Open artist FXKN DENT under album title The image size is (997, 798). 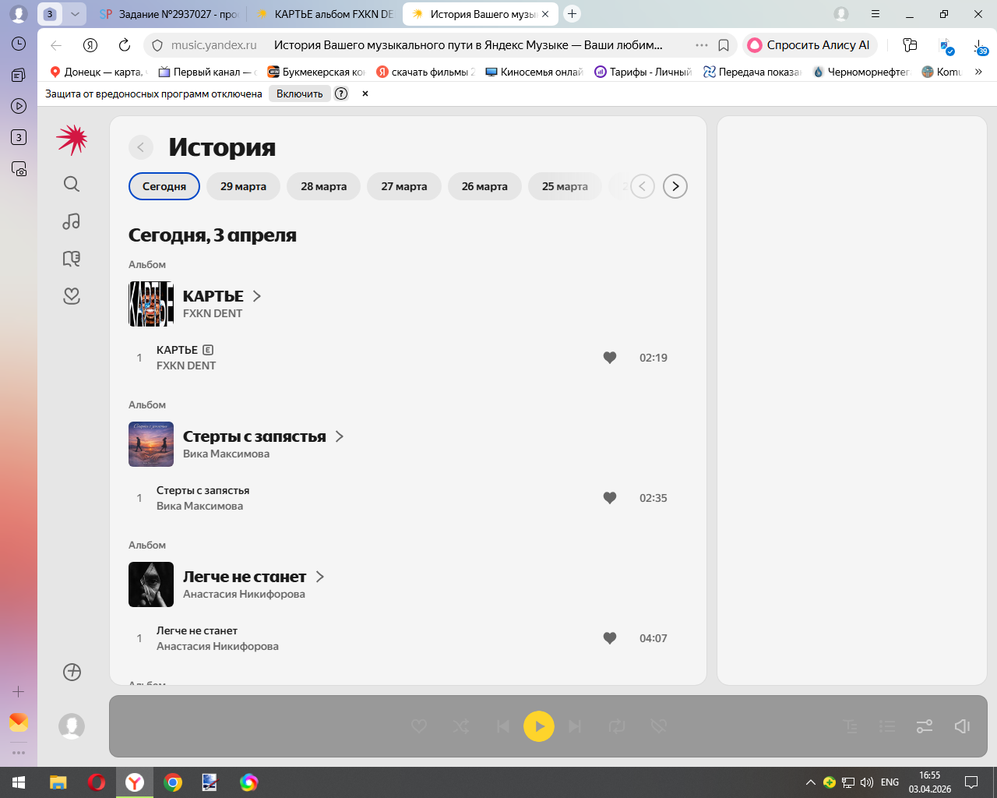tap(213, 313)
